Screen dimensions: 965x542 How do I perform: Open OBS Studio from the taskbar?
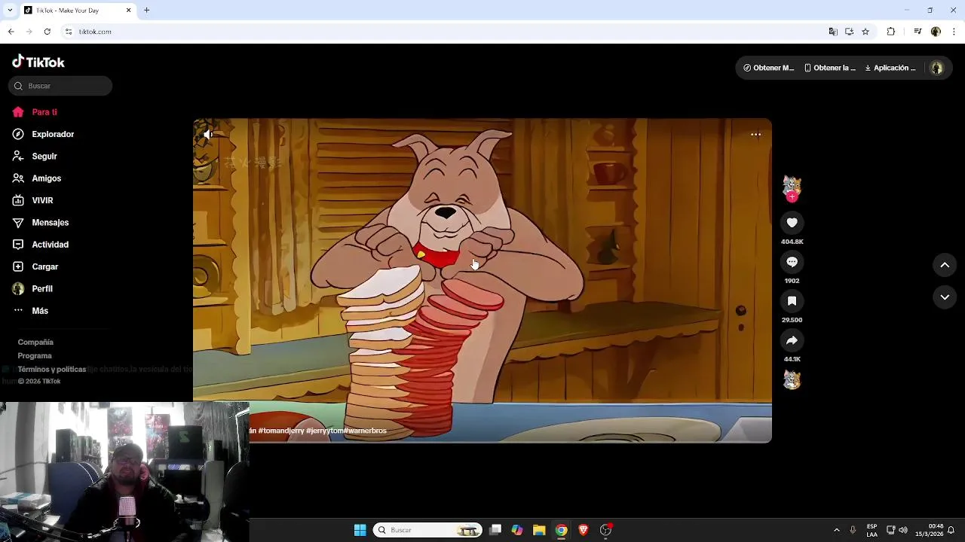(605, 530)
